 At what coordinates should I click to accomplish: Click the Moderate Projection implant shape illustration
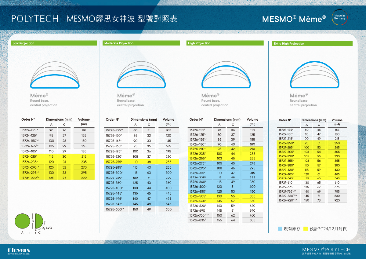(x=141, y=75)
